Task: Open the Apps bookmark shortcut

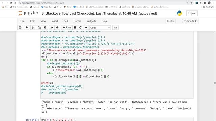Action: 5,7
